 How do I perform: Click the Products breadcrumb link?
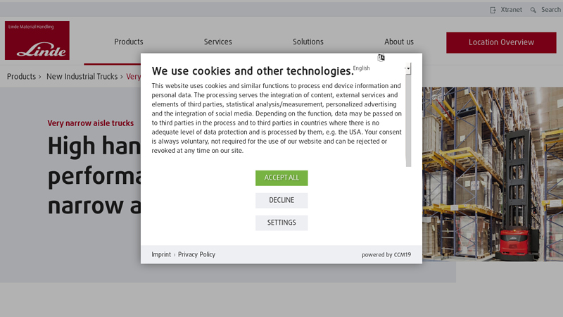21,77
